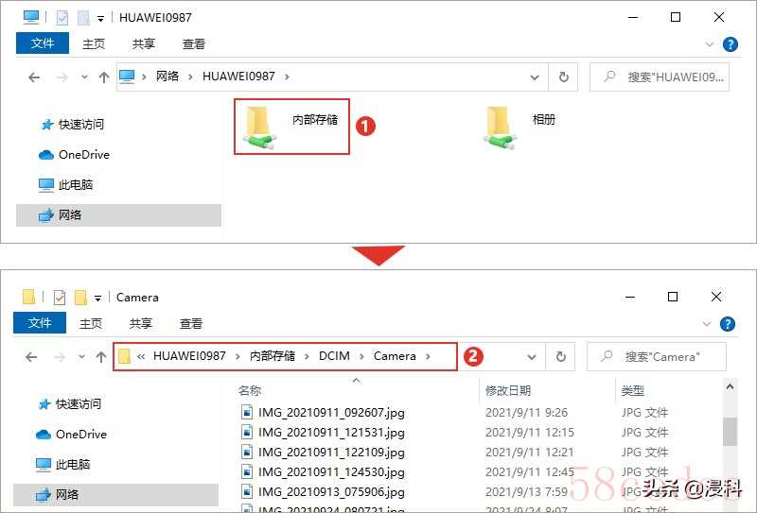
Task: Open 主页 tab in Camera window
Action: [91, 323]
